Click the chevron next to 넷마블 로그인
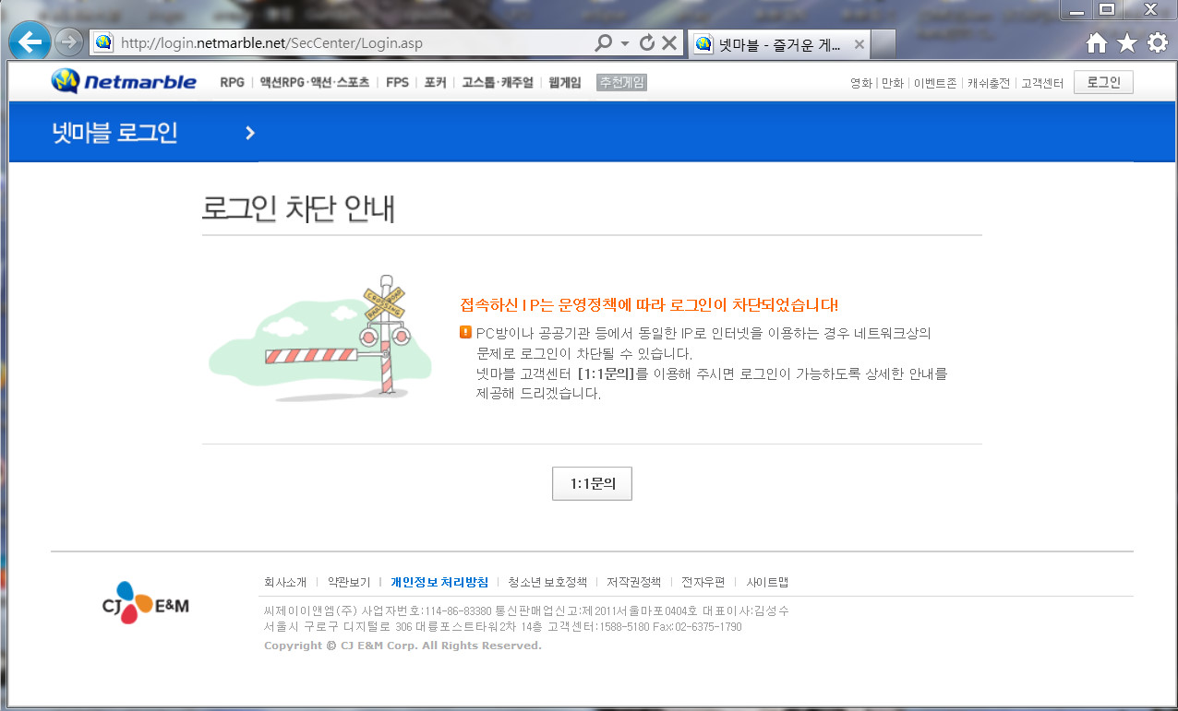This screenshot has width=1178, height=711. pos(249,133)
